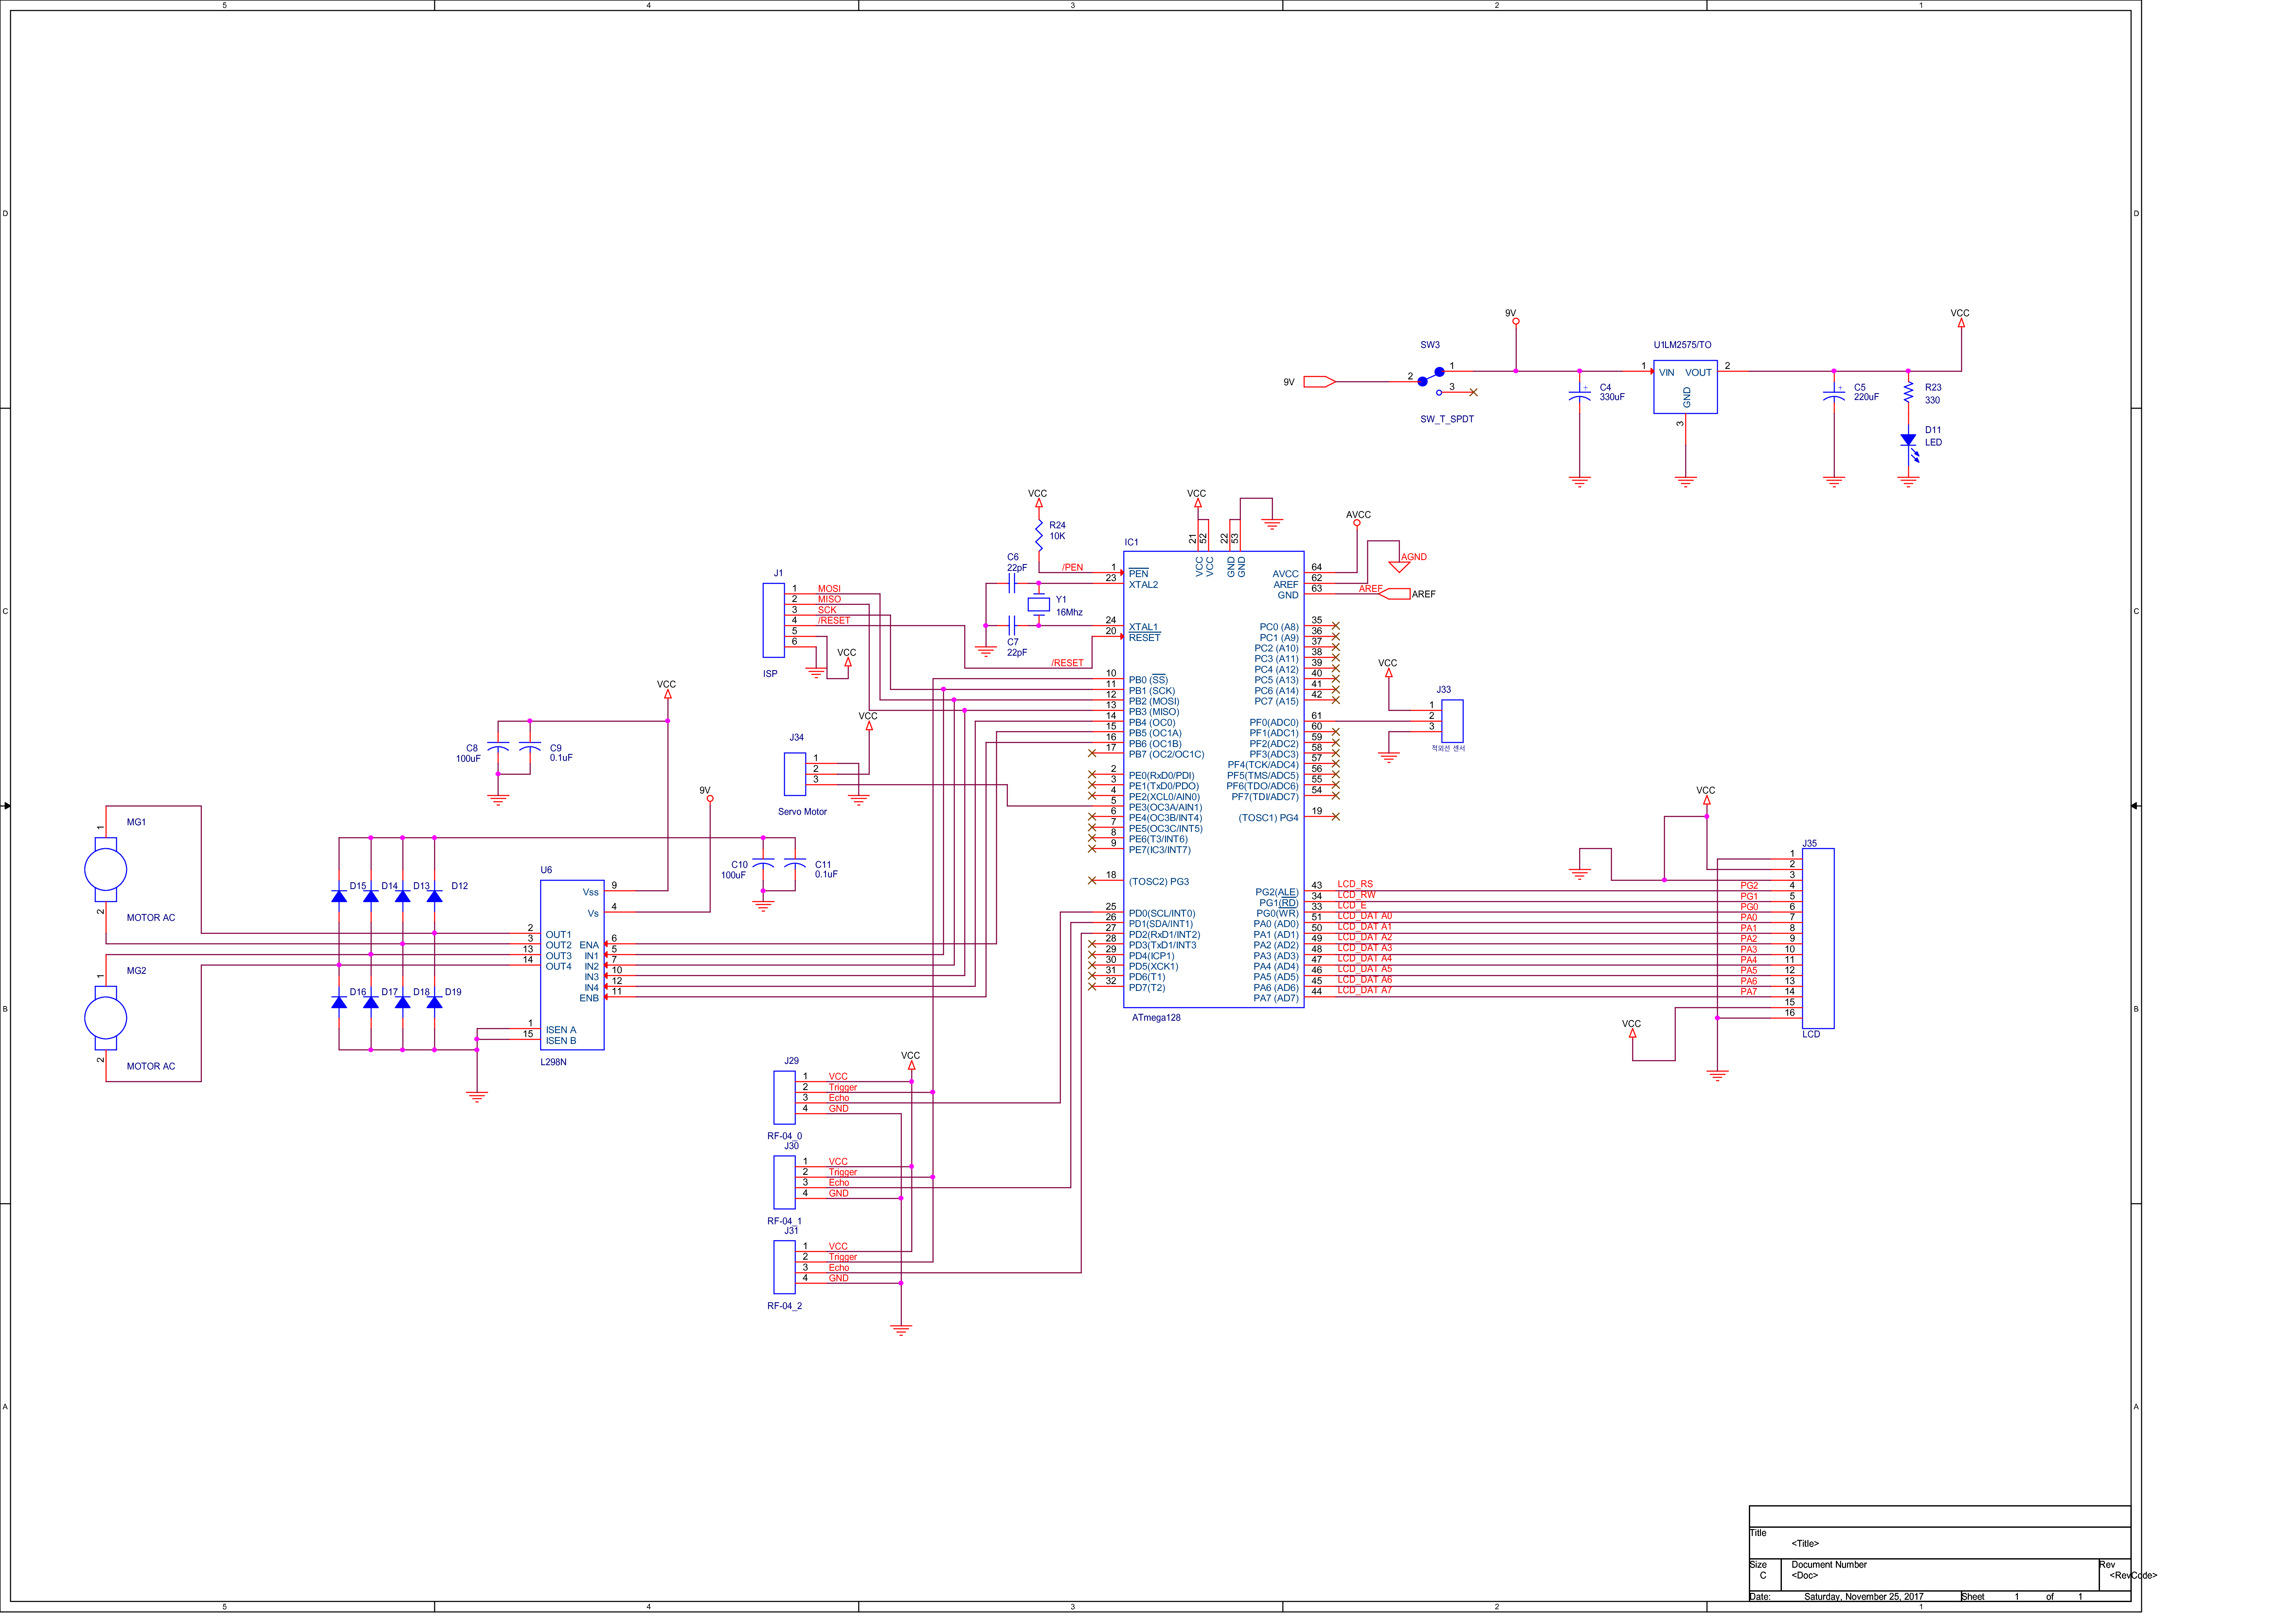Click the 'MISO' net label on J1

click(x=829, y=599)
